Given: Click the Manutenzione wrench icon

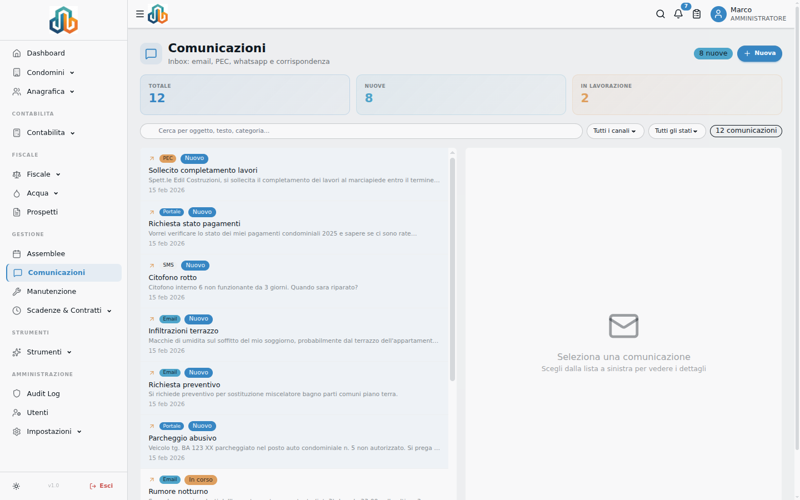Looking at the screenshot, I should pos(17,292).
